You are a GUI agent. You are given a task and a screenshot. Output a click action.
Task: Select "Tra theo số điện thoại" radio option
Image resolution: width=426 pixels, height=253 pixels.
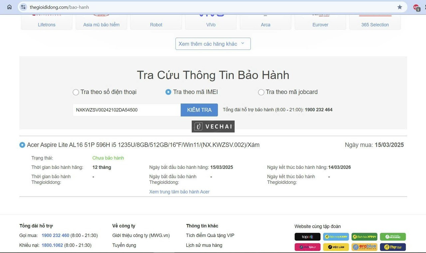point(76,92)
